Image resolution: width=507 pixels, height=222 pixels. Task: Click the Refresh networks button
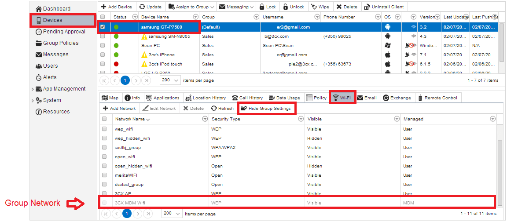[x=222, y=108]
